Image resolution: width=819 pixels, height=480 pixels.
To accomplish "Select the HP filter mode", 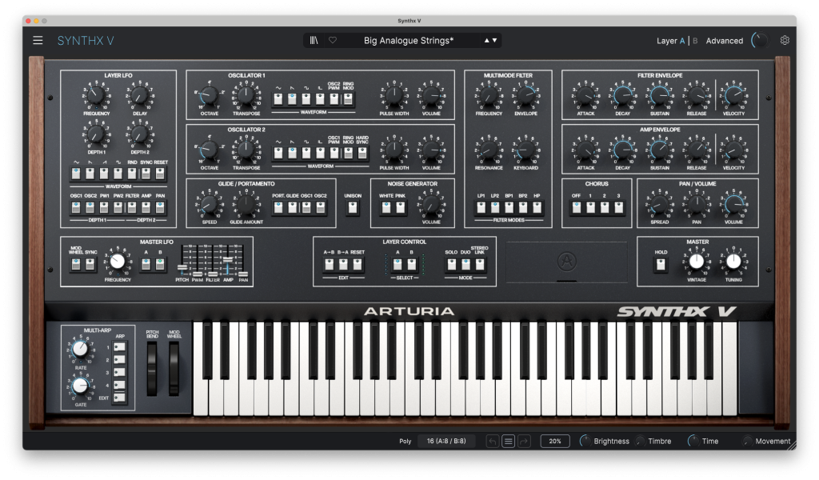I will (x=537, y=208).
